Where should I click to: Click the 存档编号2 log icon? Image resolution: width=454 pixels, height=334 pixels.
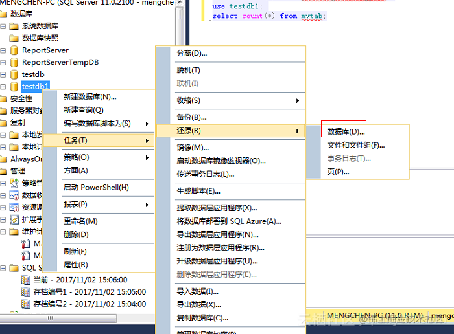coord(25,304)
